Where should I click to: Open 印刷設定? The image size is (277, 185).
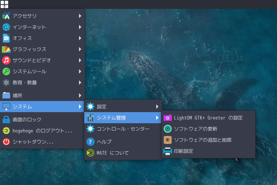pos(208,151)
